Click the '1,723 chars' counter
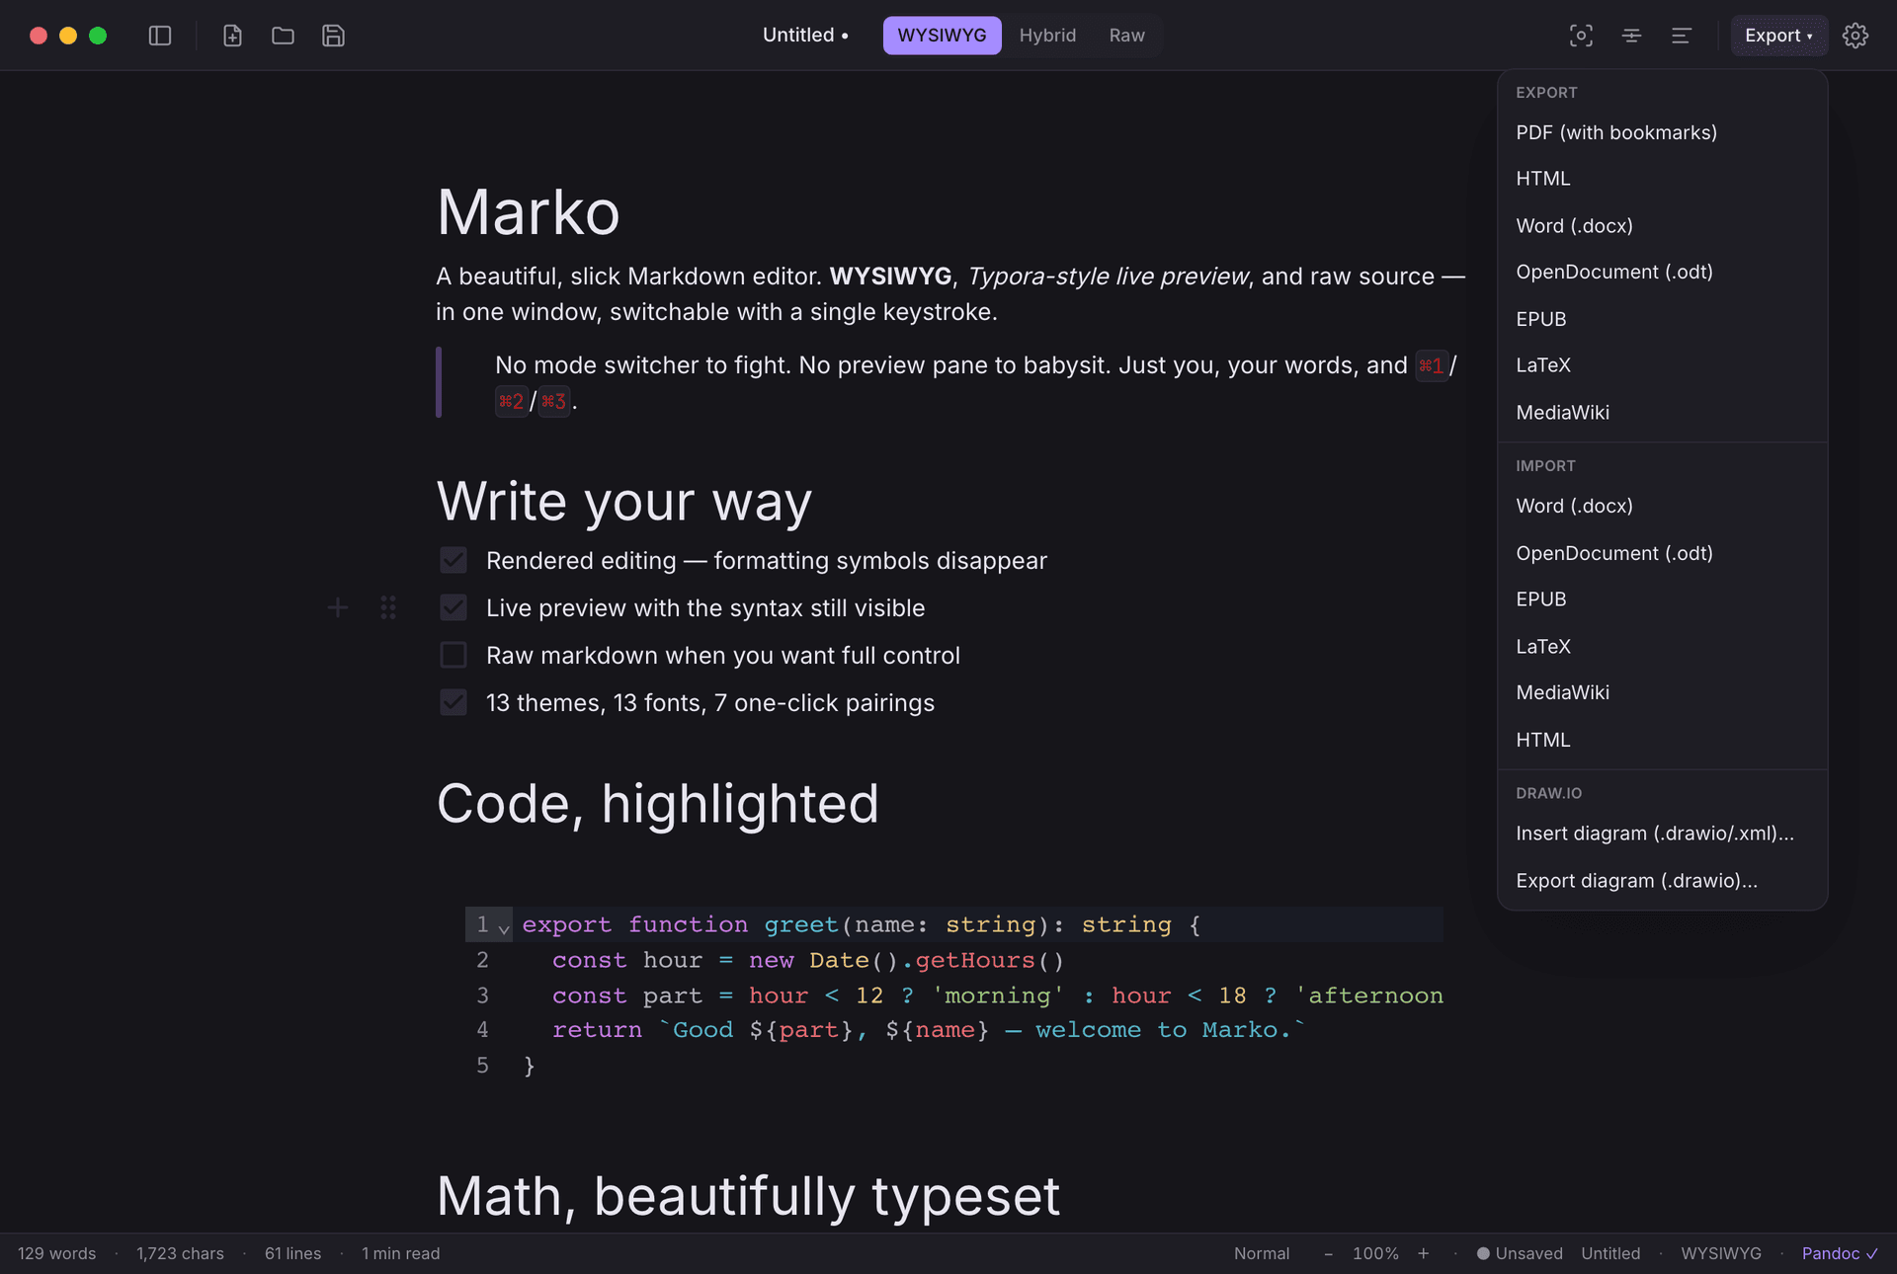Screen dimensions: 1897x1274 click(x=180, y=1253)
